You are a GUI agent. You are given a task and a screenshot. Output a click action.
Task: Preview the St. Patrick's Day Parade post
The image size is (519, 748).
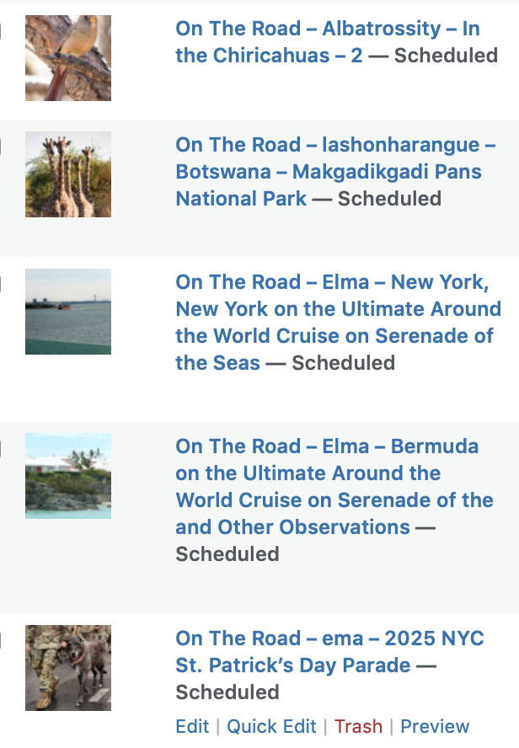point(435,727)
